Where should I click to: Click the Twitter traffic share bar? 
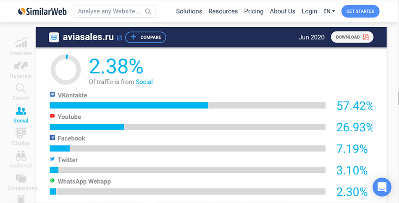(x=188, y=170)
